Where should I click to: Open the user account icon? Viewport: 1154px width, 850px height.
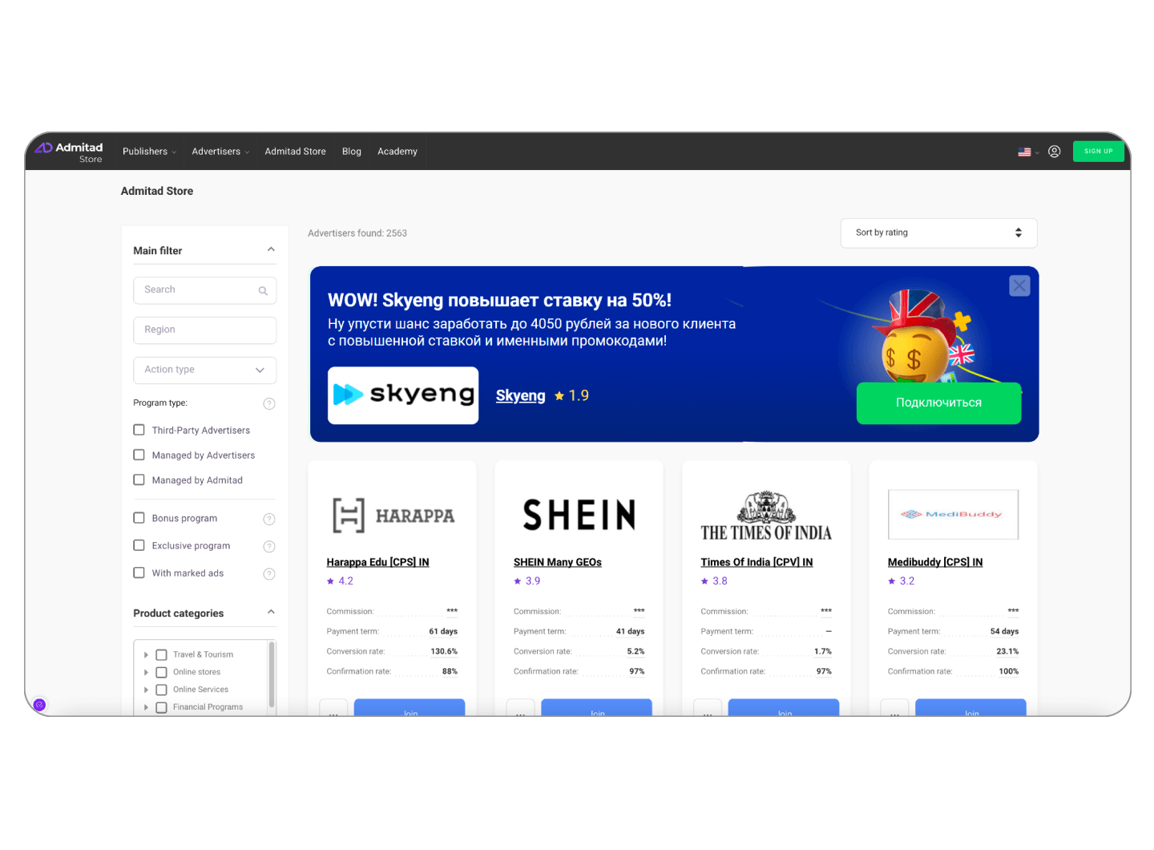coord(1055,152)
